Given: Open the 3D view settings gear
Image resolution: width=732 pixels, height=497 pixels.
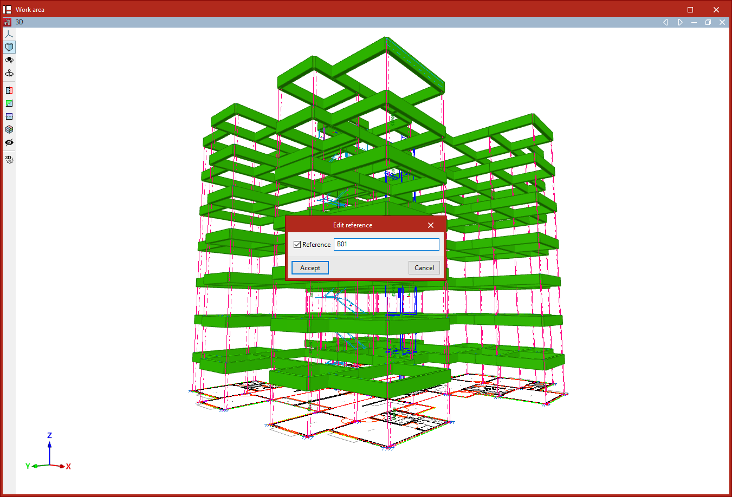Looking at the screenshot, I should coord(9,160).
